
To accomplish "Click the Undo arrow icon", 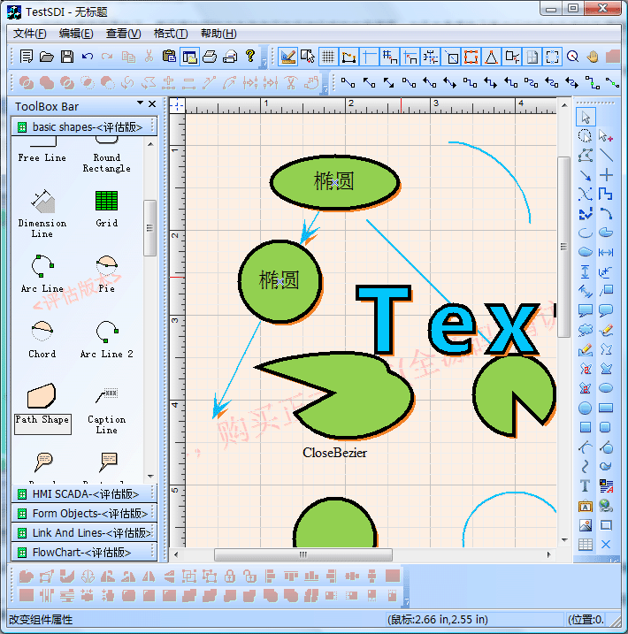I will 88,57.
